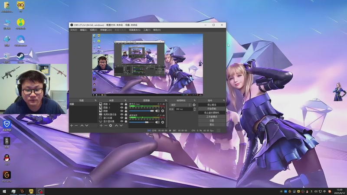347x195 pixels.
Task: Open QQMusic desktop shortcut
Action: click(x=20, y=24)
